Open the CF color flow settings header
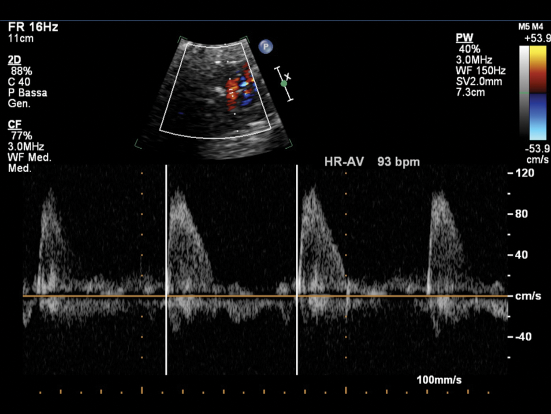This screenshot has height=414, width=551. pyautogui.click(x=14, y=125)
